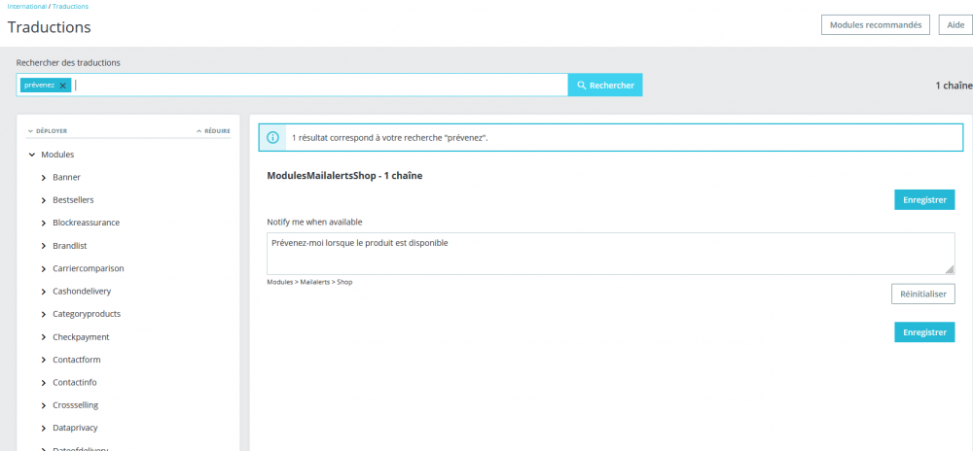Open the Aide help panel
The image size is (973, 451).
coord(955,25)
